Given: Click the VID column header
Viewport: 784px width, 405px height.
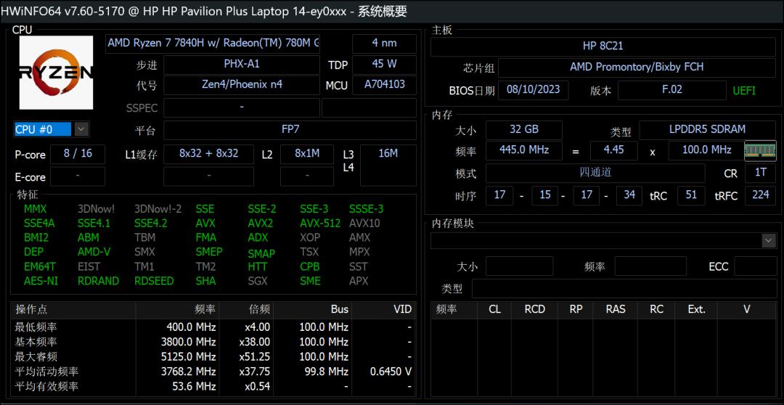Looking at the screenshot, I should pyautogui.click(x=384, y=310).
